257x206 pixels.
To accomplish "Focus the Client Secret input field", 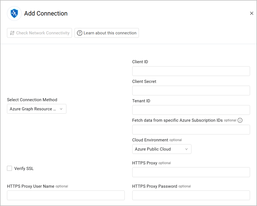I will point(191,90).
